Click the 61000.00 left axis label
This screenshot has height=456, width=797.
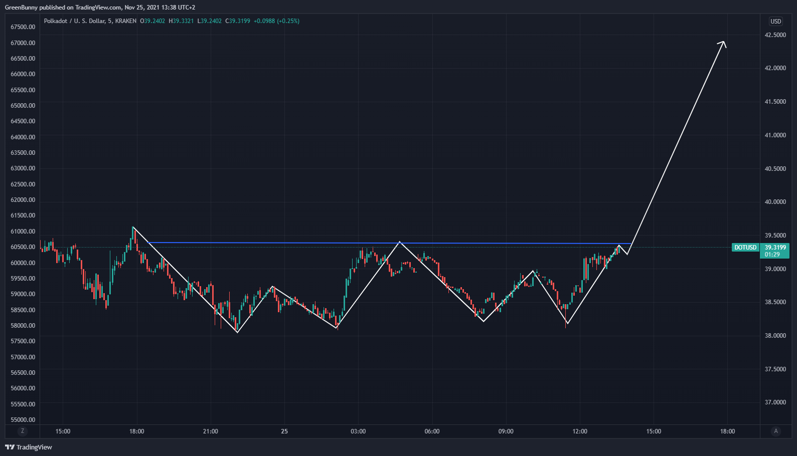[23, 232]
